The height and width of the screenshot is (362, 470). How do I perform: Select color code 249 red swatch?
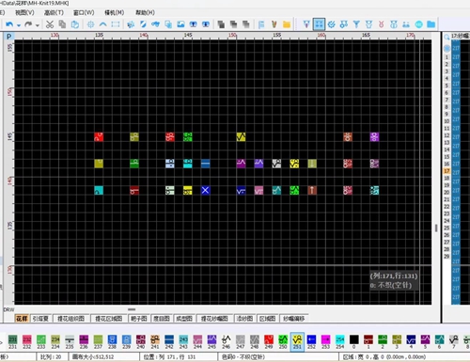click(x=269, y=341)
